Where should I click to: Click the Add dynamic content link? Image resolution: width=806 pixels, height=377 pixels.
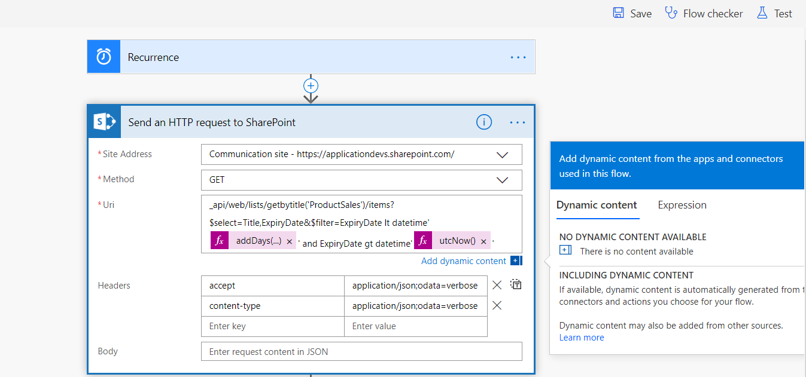464,261
